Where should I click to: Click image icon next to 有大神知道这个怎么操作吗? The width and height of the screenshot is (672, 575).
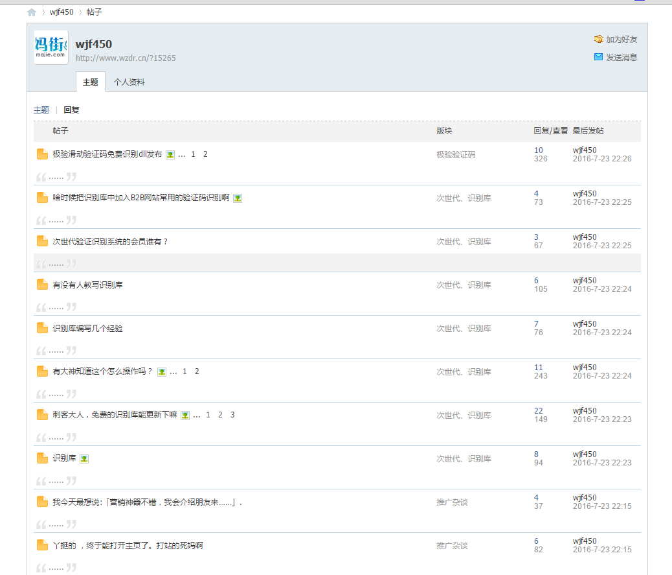click(162, 372)
